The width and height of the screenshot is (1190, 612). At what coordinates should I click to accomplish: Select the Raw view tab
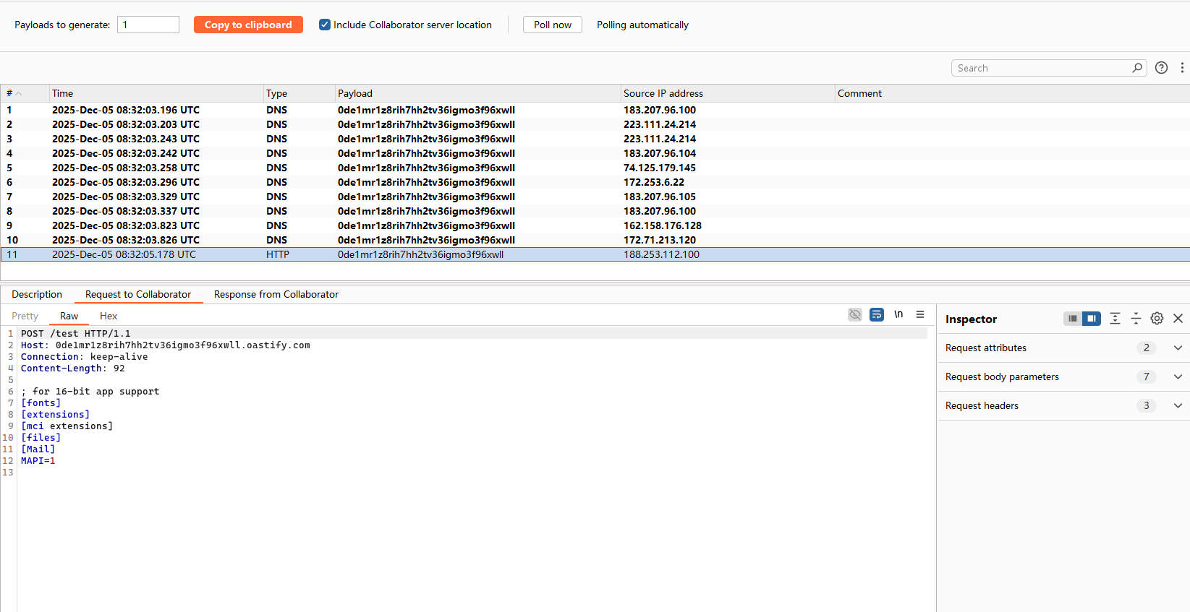point(69,316)
